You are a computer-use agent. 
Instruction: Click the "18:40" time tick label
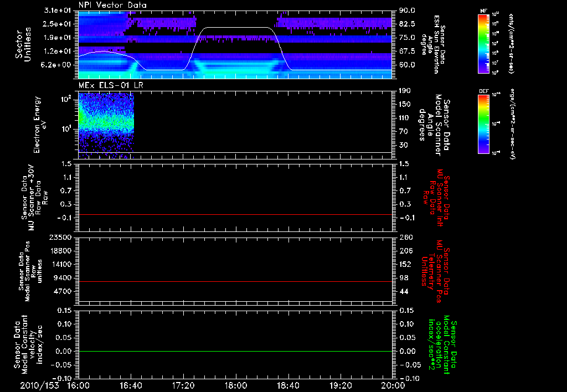pos(288,385)
